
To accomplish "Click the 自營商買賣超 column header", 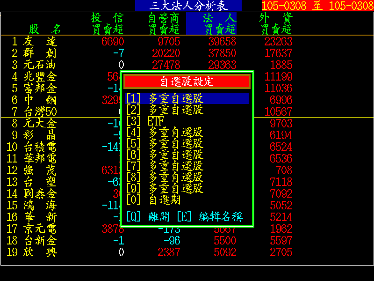I will click(x=164, y=23).
